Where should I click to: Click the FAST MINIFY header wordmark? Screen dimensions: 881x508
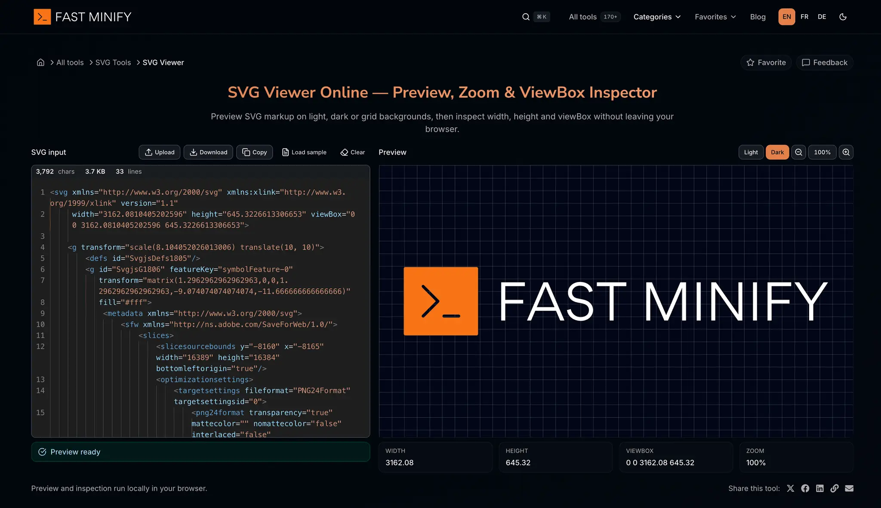click(93, 17)
